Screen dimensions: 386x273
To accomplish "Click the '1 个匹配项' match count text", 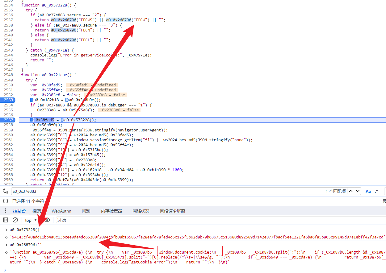I will [336, 191].
